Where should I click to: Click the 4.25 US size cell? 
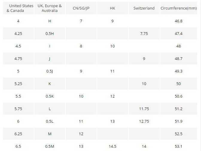tap(19, 33)
